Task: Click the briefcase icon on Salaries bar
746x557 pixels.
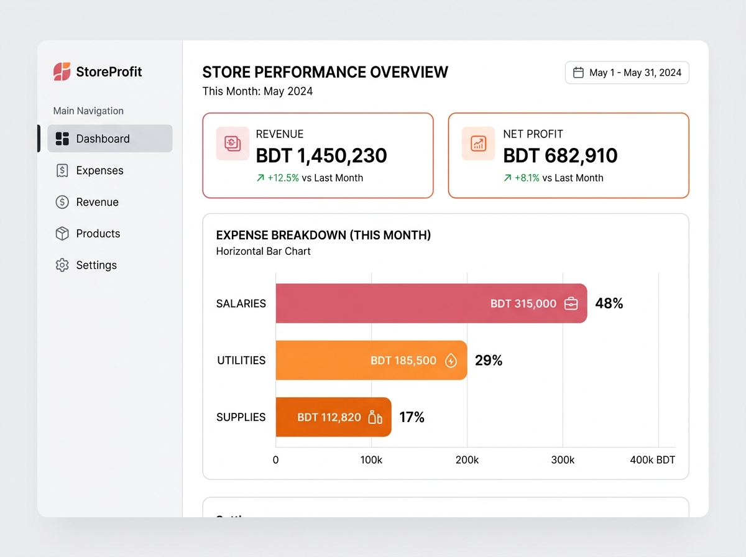Action: [x=571, y=303]
